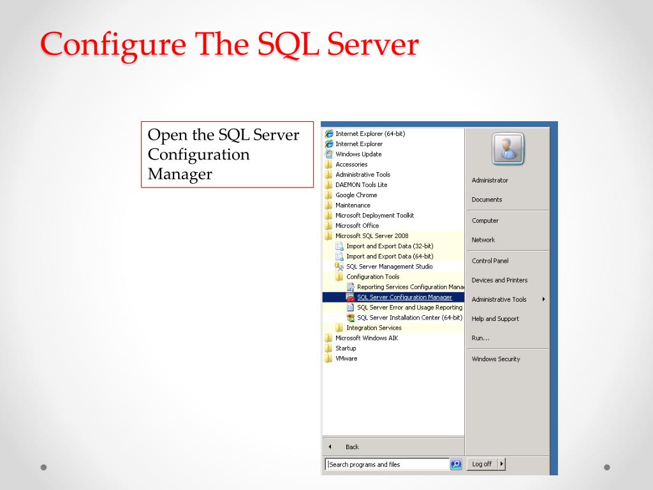
Task: Click the Integration Services folder icon
Action: click(340, 327)
